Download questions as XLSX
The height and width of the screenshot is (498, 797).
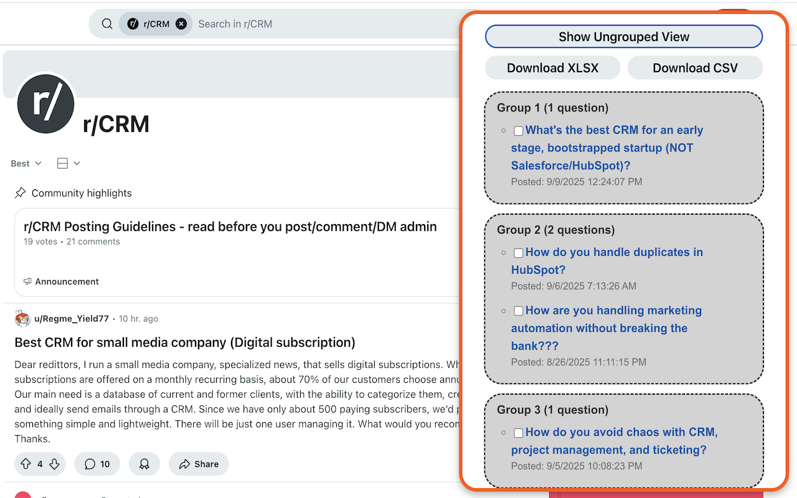pyautogui.click(x=552, y=68)
